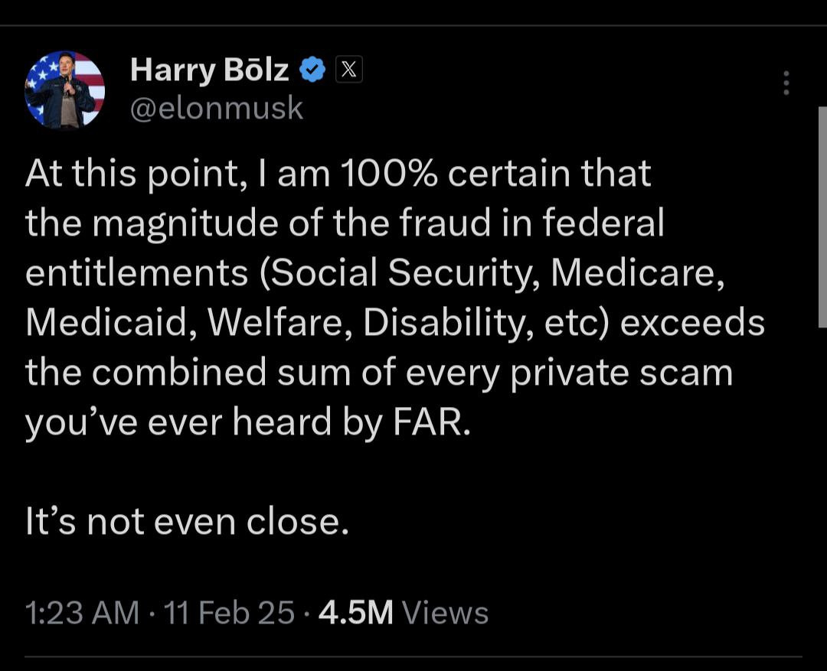
Task: View the 4.5M view count analytics
Action: (x=355, y=613)
